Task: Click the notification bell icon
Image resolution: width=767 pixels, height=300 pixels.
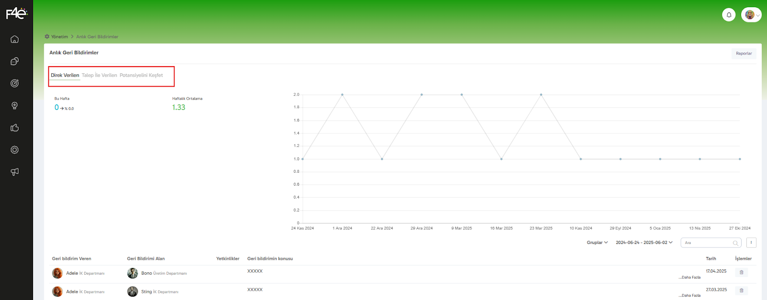Action: 729,15
